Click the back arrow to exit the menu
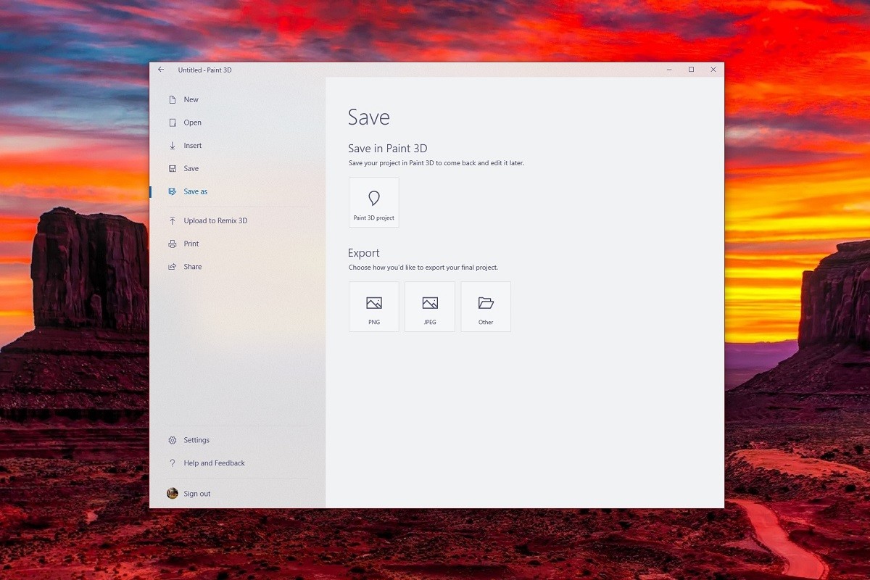The width and height of the screenshot is (870, 580). pos(161,70)
